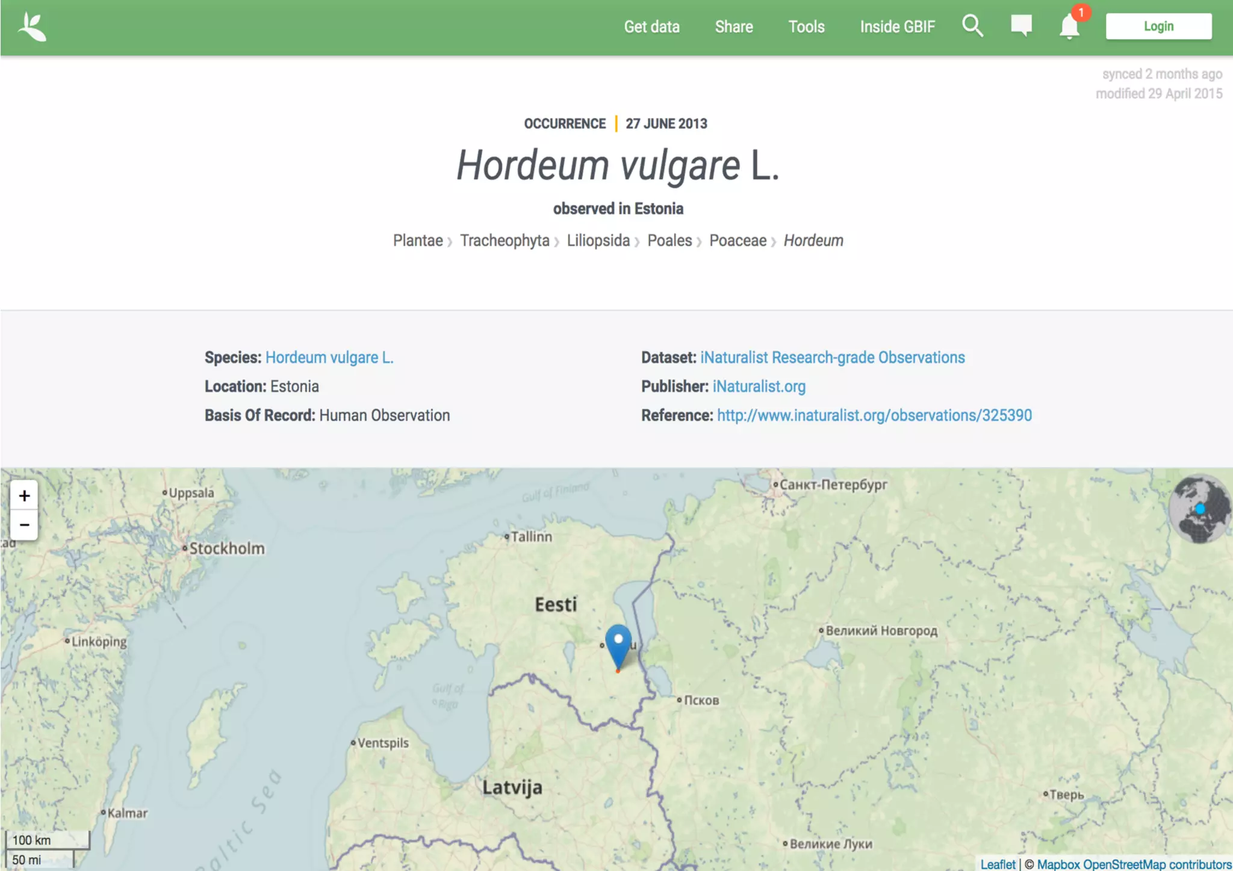The width and height of the screenshot is (1233, 871).
Task: Open the Get data menu
Action: tap(651, 27)
